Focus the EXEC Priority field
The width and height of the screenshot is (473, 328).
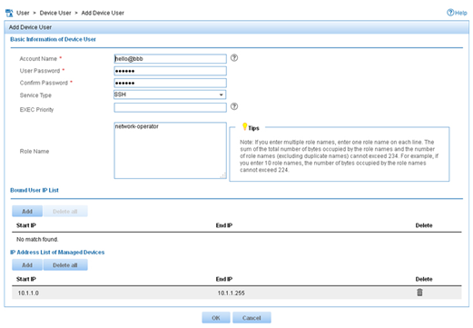(170, 107)
